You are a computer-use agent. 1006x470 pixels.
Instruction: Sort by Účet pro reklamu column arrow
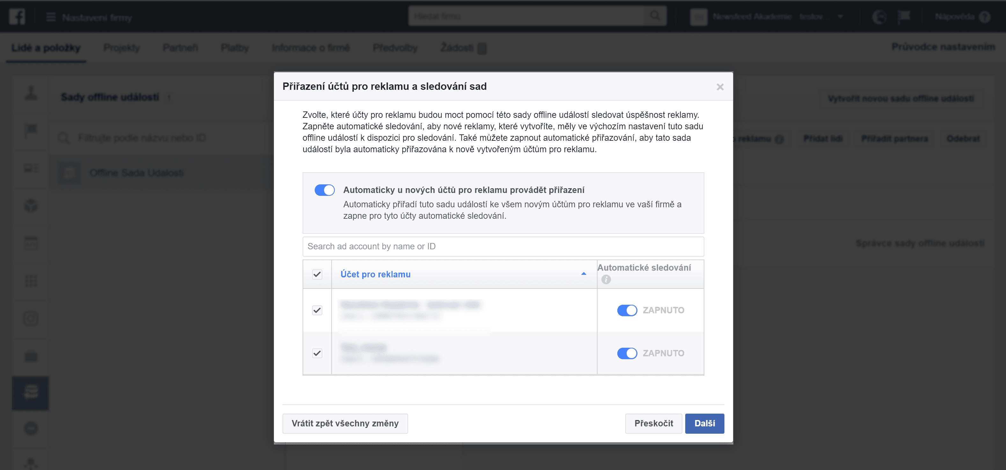pyautogui.click(x=584, y=274)
